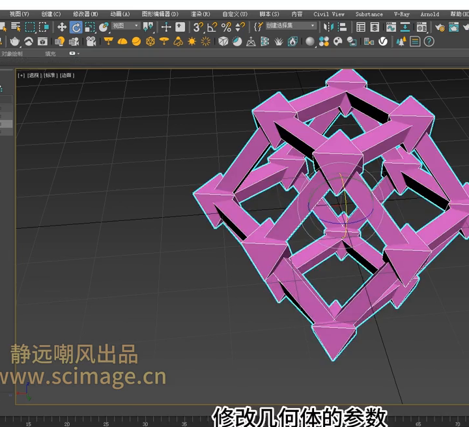Open the 创建选择集 named selection dropdown

click(291, 26)
